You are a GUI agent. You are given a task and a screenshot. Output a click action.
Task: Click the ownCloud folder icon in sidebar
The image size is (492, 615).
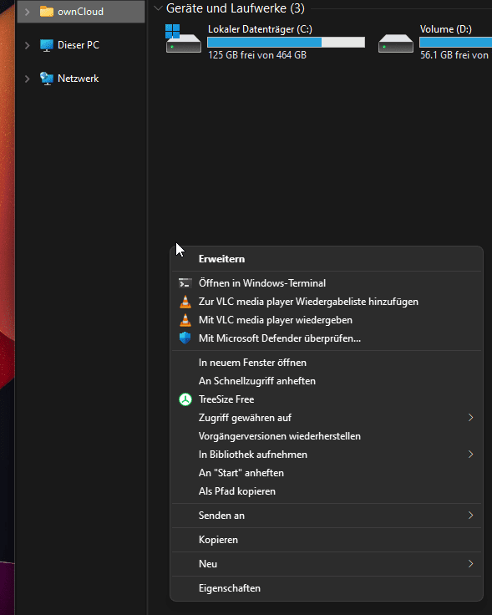point(47,12)
